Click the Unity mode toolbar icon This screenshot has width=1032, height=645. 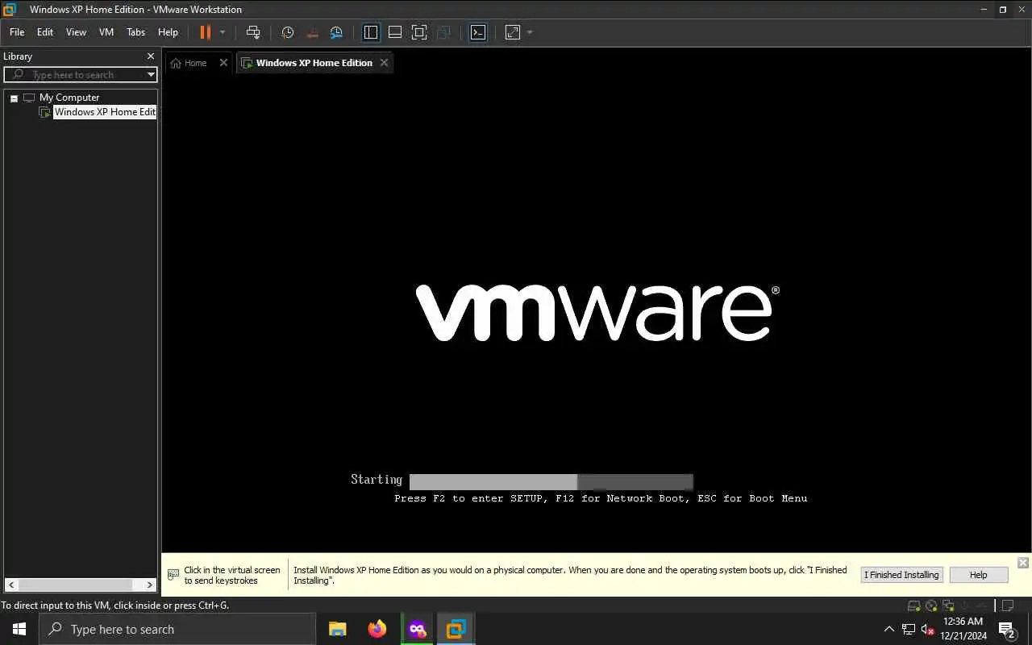pyautogui.click(x=443, y=32)
